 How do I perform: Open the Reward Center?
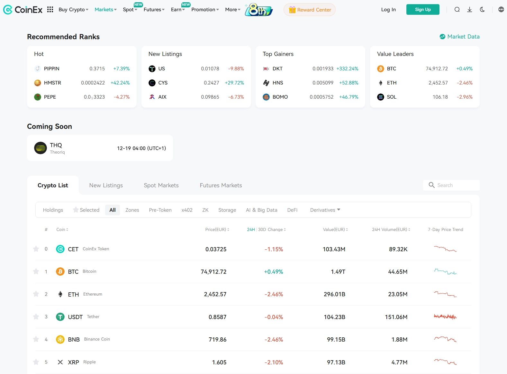(310, 10)
